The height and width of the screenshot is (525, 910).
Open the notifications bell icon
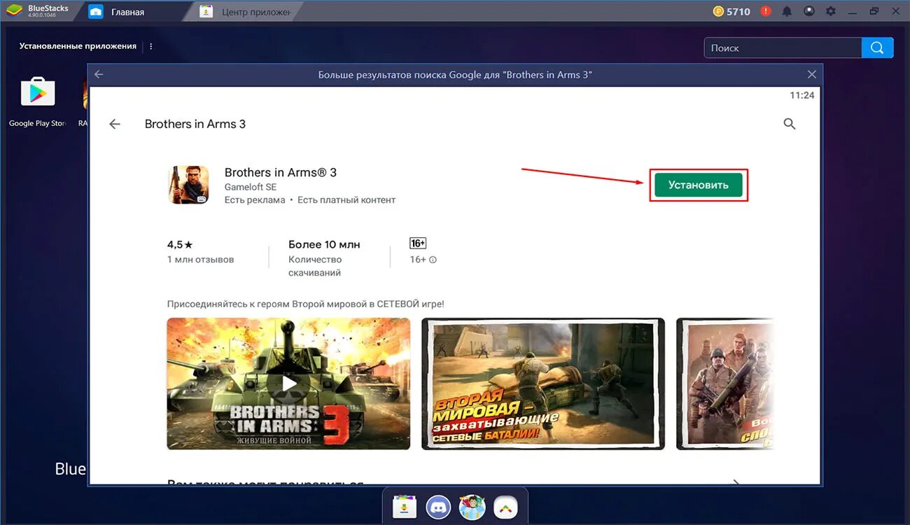[x=787, y=11]
